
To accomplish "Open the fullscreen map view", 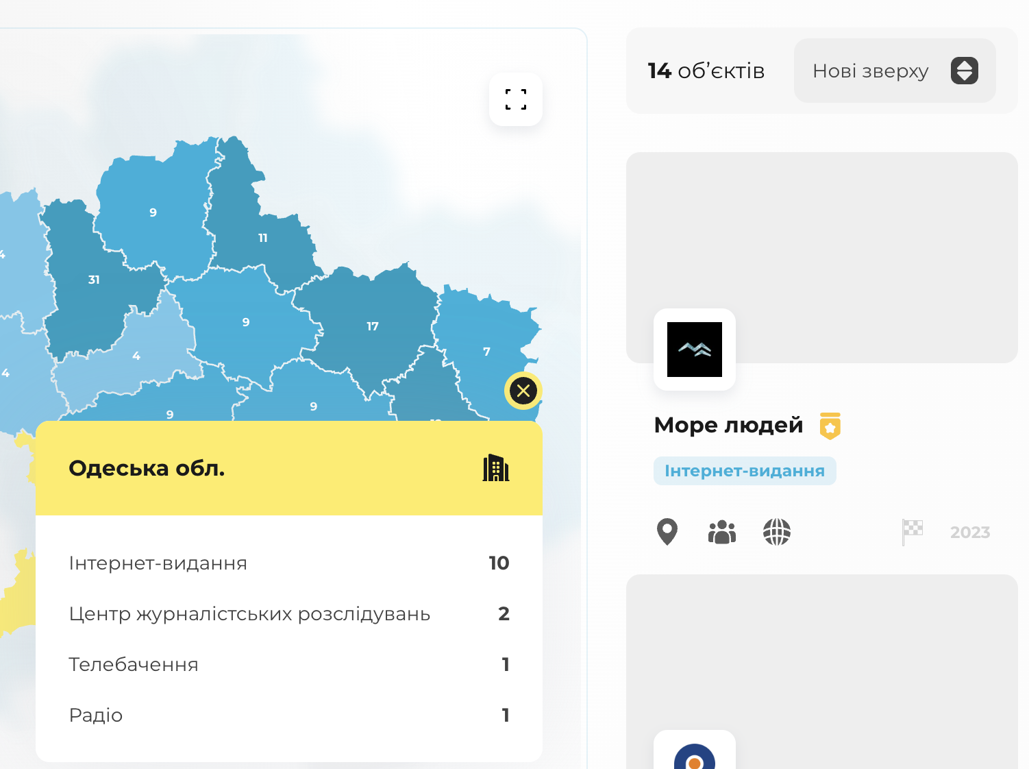I will click(x=515, y=99).
